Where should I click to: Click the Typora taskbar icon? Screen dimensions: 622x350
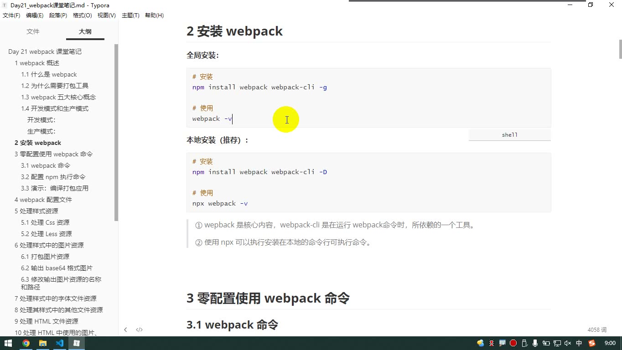pyautogui.click(x=77, y=343)
